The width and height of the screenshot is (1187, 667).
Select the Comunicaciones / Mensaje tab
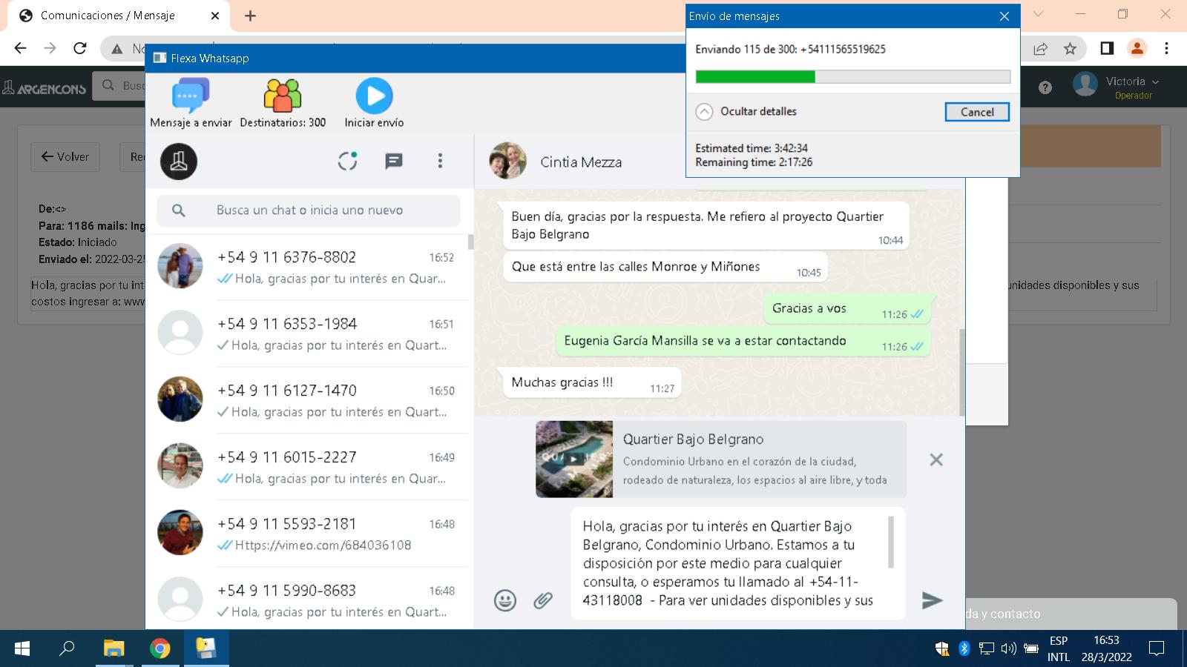click(x=119, y=16)
